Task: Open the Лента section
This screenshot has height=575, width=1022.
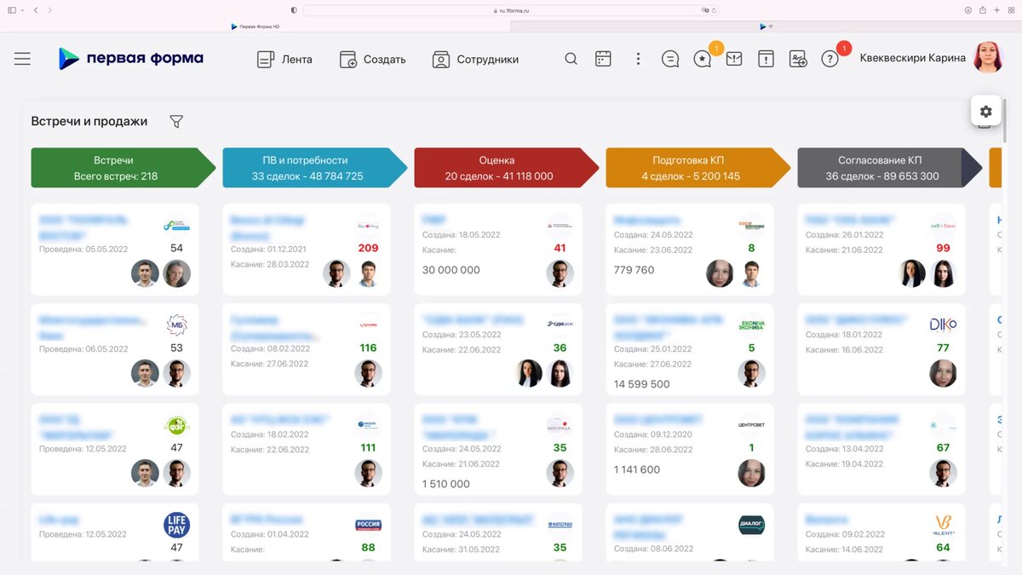Action: coord(284,59)
